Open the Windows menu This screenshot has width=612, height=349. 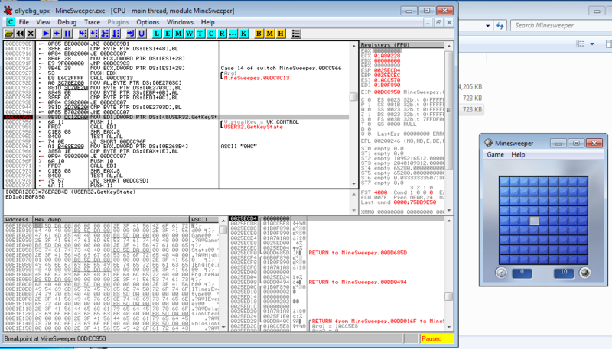[180, 22]
